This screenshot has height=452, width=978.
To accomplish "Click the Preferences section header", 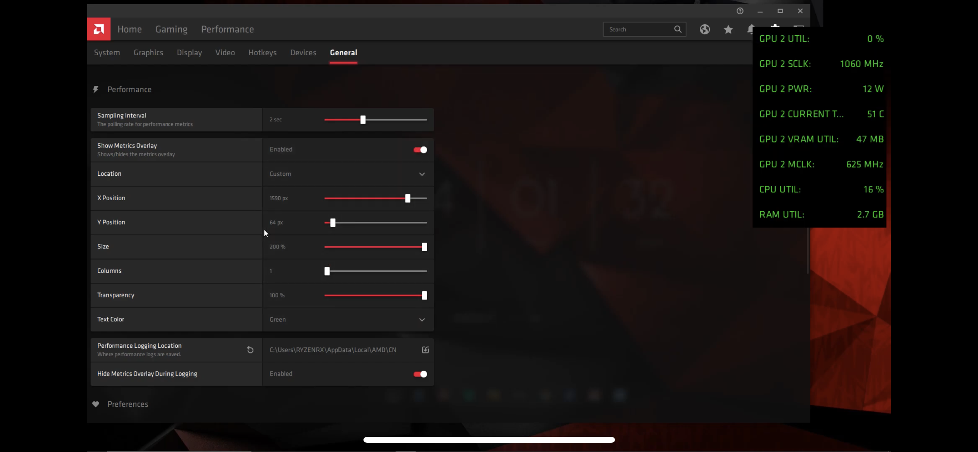I will tap(127, 404).
